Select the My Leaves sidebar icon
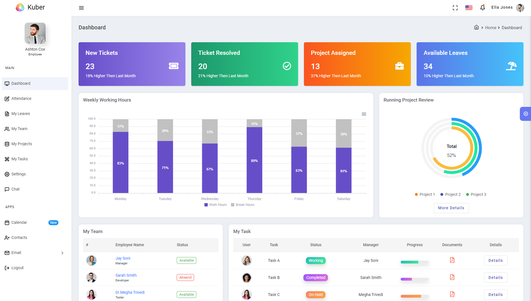The width and height of the screenshot is (531, 301). 7,114
